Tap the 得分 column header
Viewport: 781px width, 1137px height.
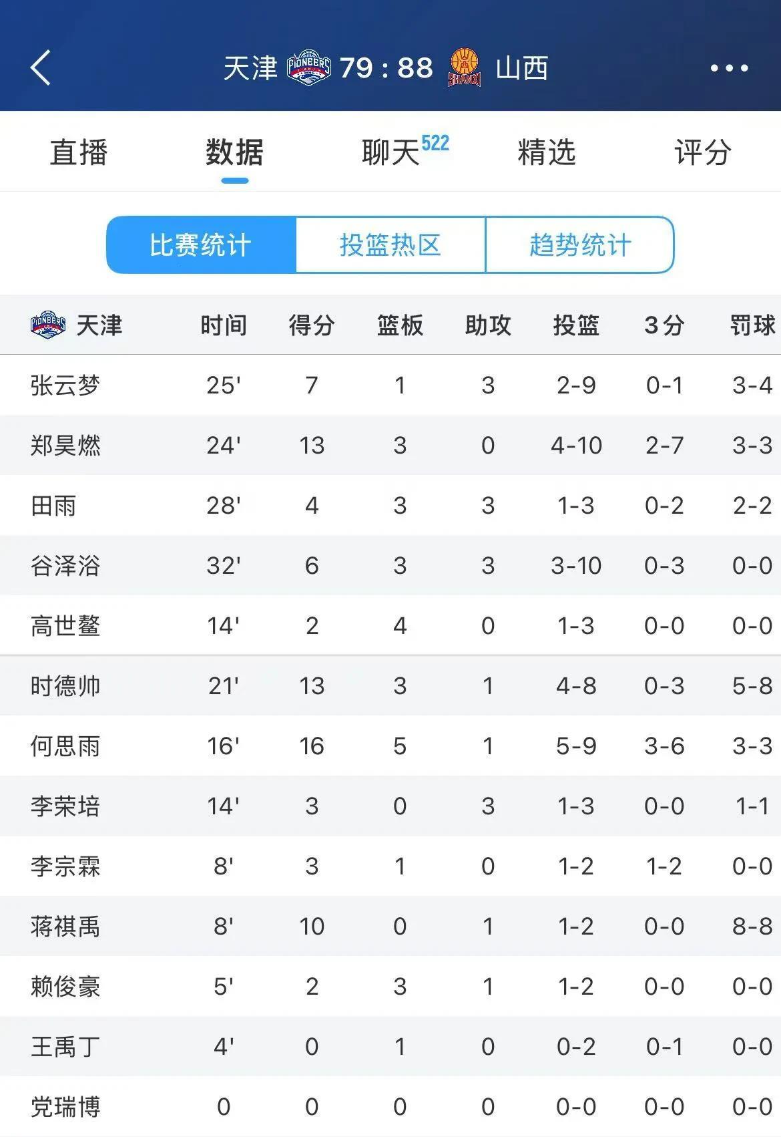pos(312,325)
